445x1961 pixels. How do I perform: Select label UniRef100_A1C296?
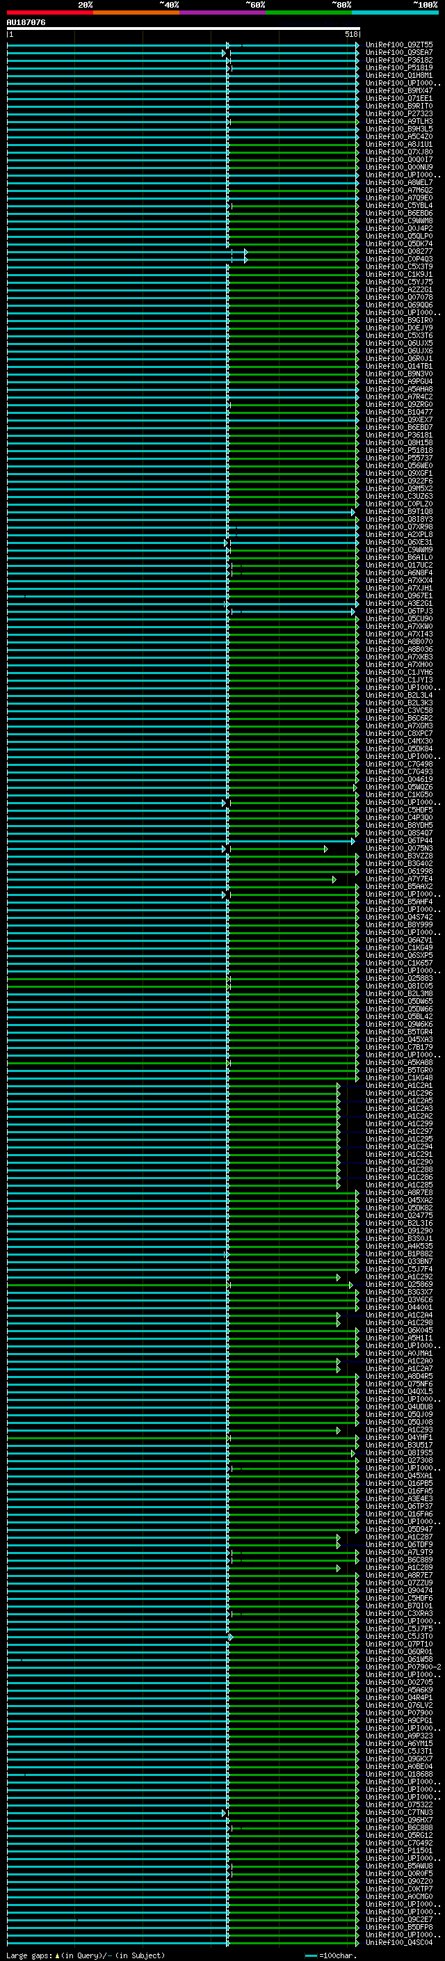click(399, 1092)
